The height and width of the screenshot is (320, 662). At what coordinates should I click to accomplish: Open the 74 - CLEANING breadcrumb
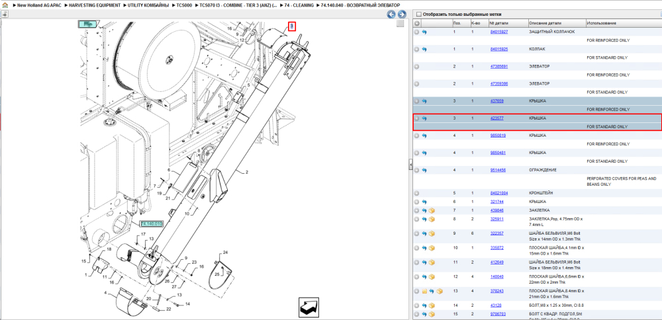(x=299, y=5)
